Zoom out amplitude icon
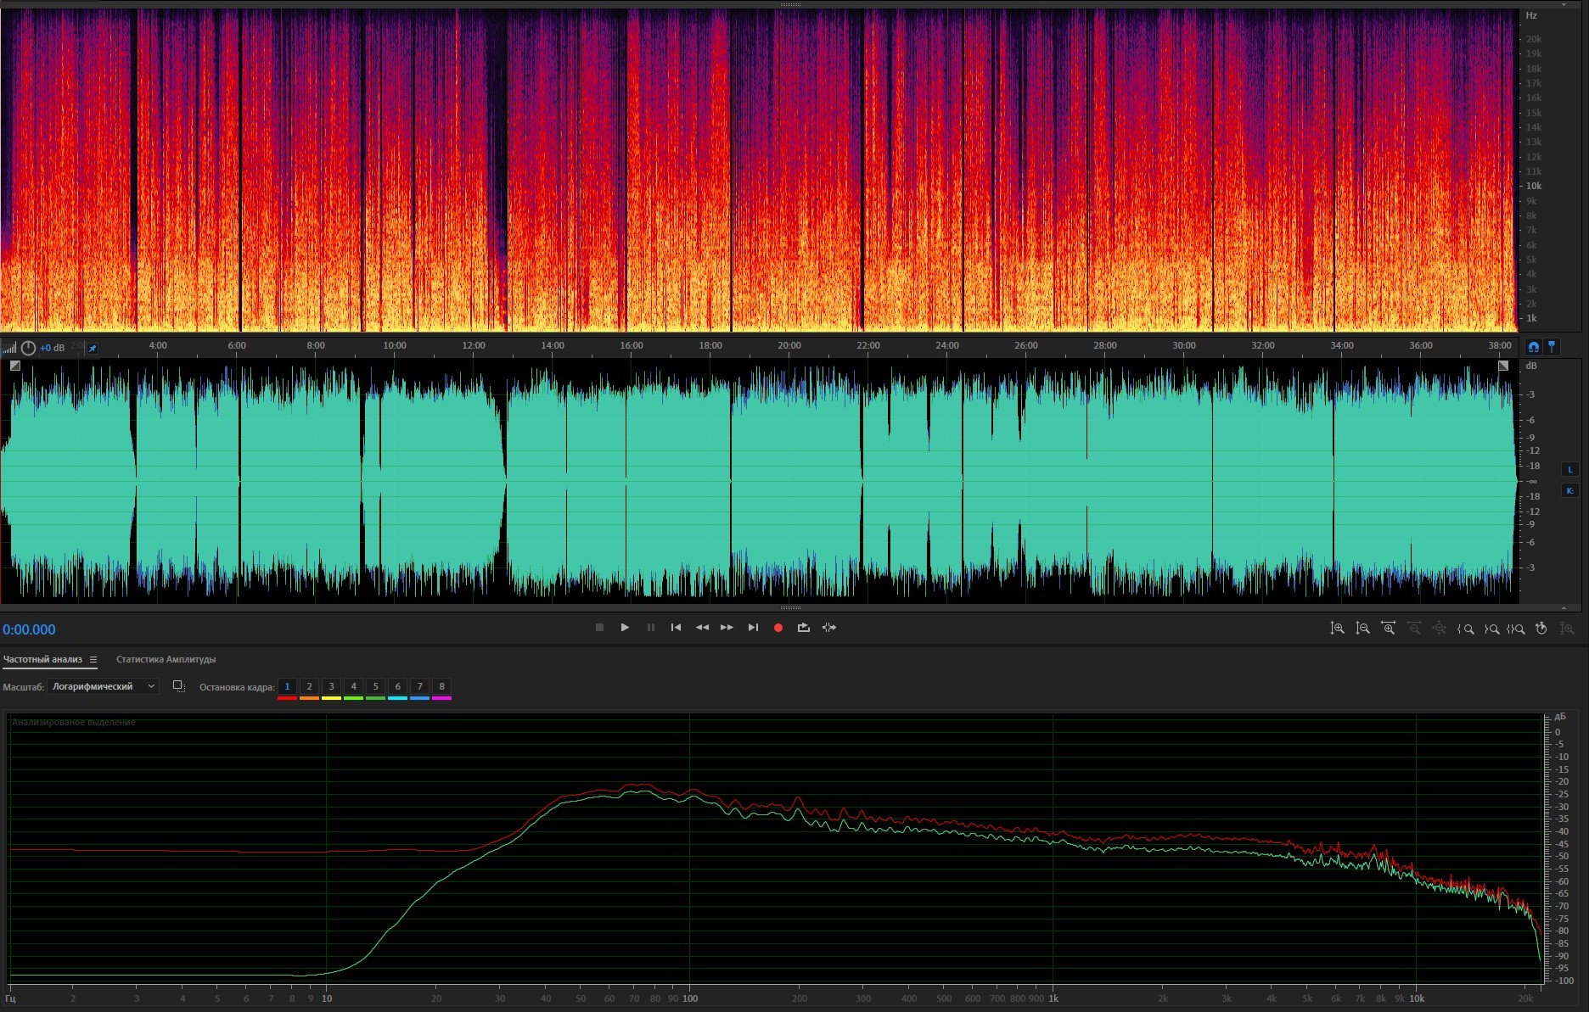 click(1362, 629)
